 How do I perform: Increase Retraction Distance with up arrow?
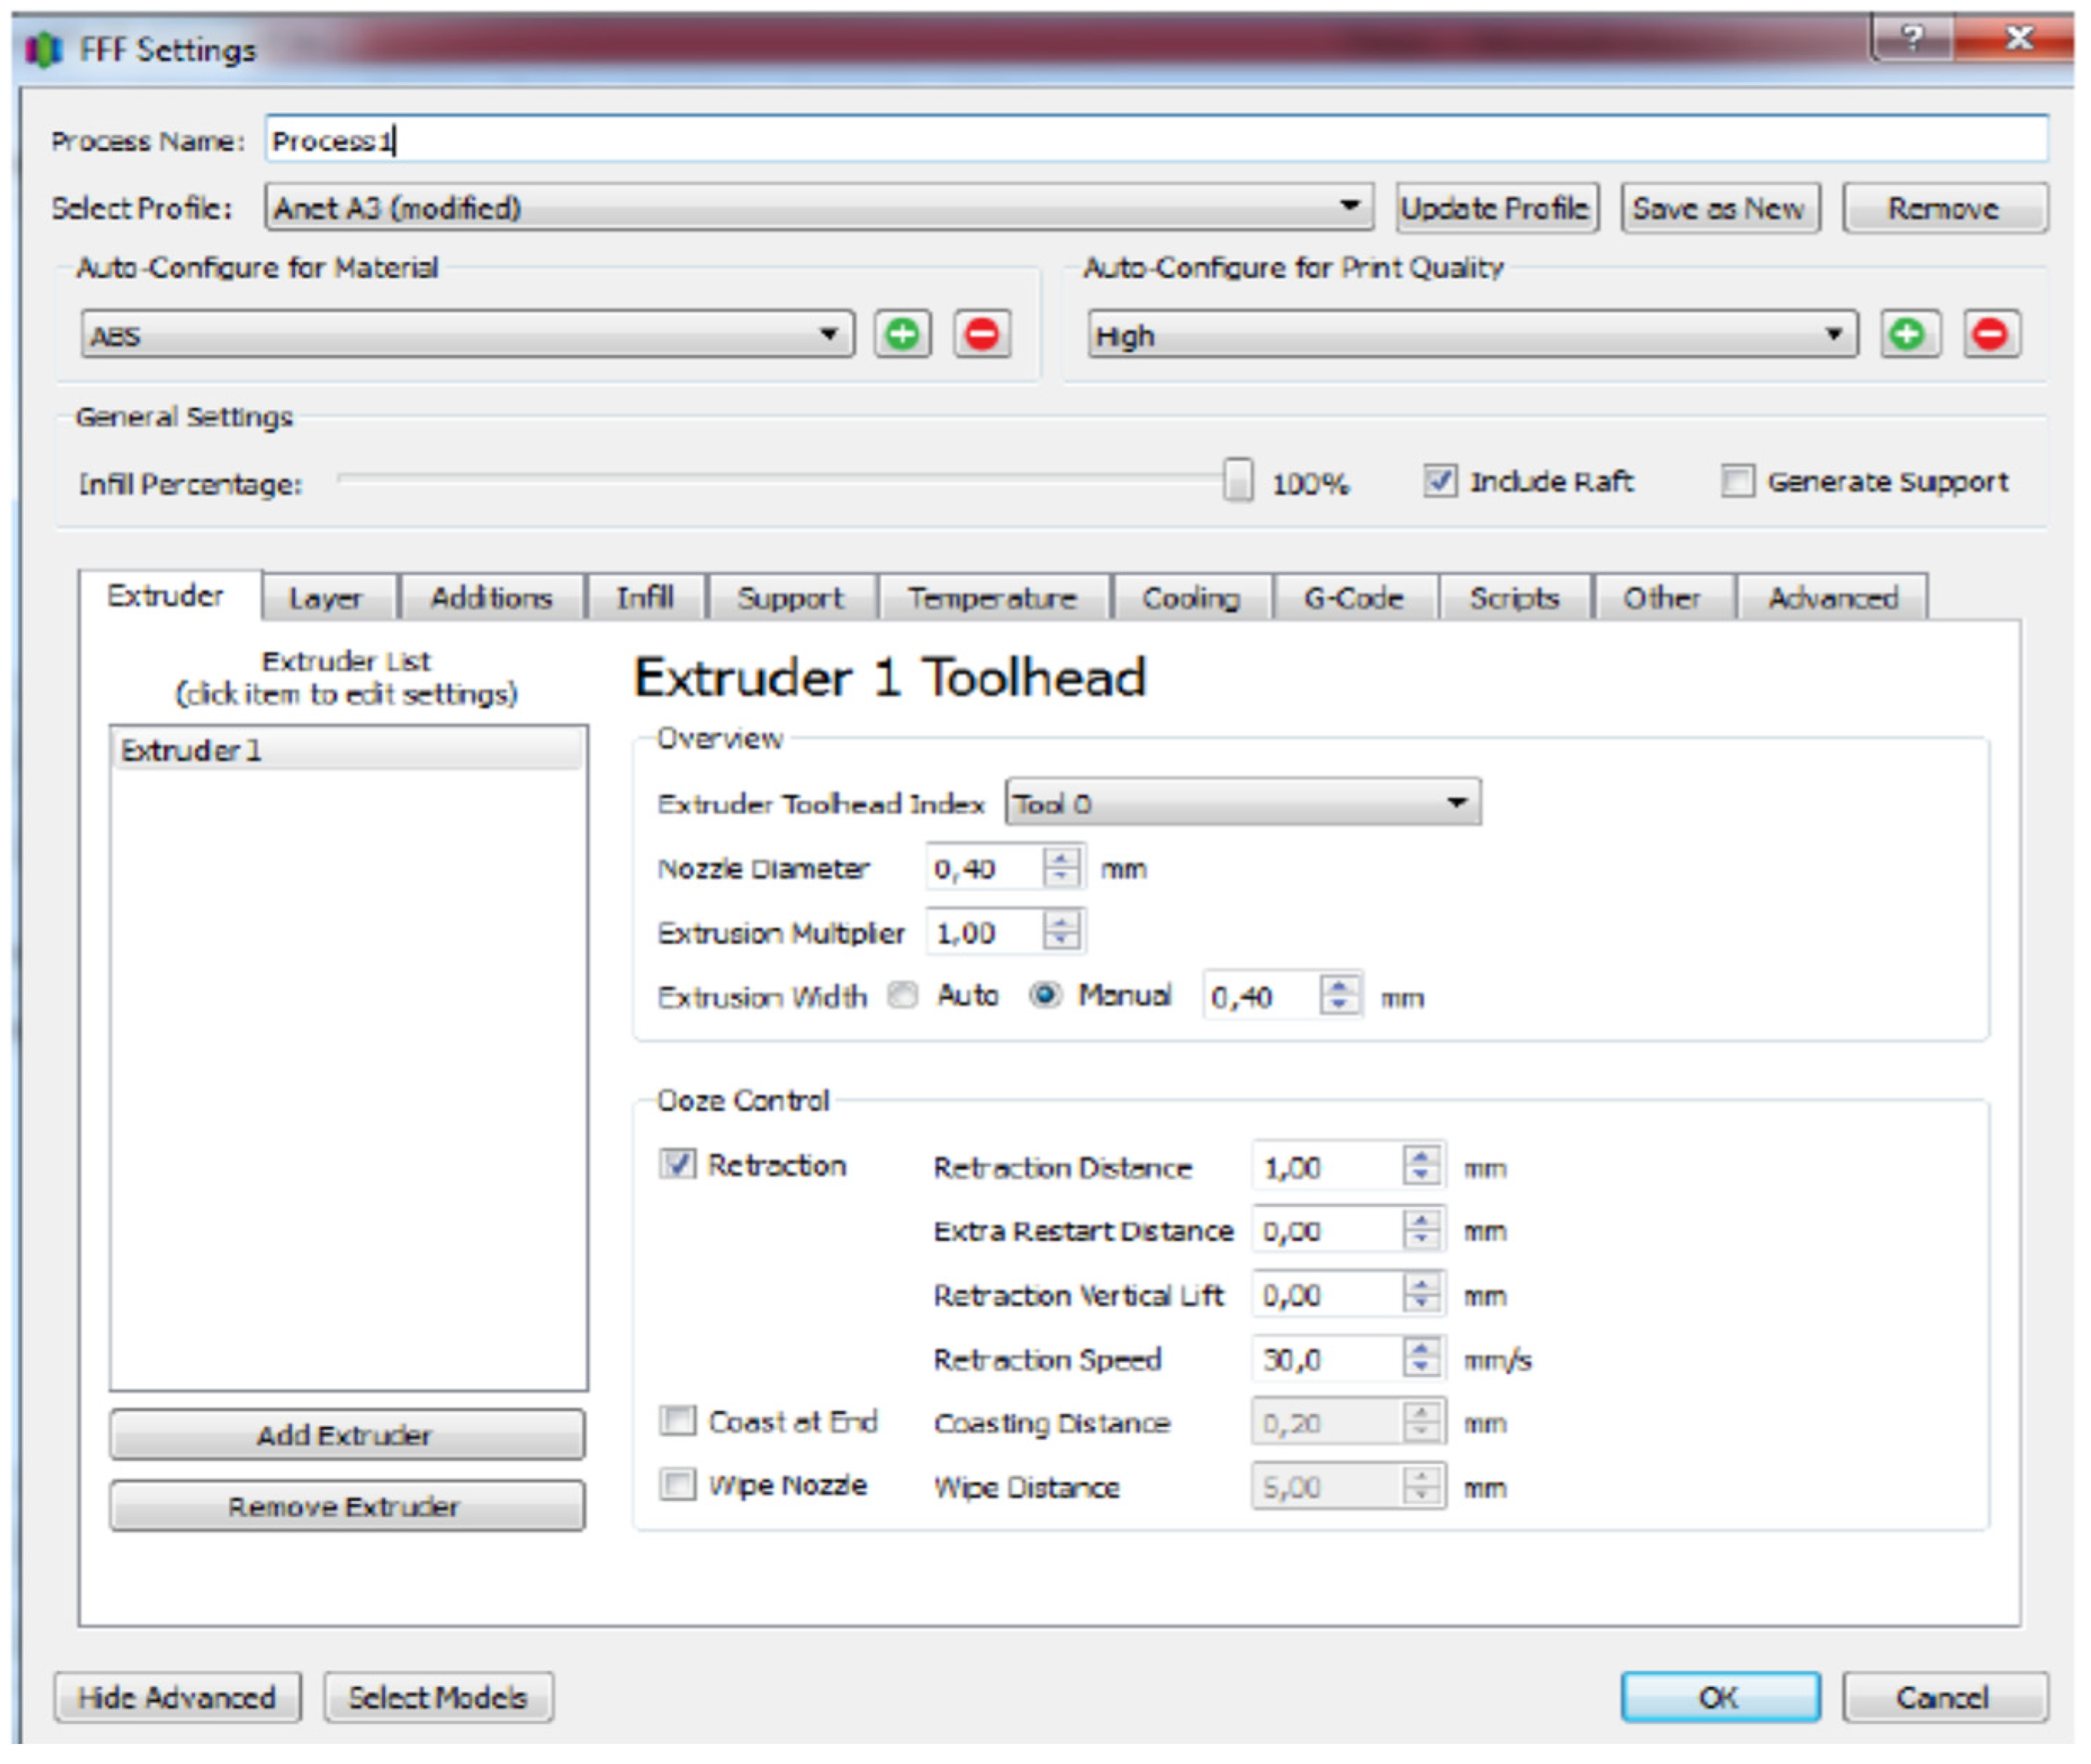(x=1421, y=1157)
